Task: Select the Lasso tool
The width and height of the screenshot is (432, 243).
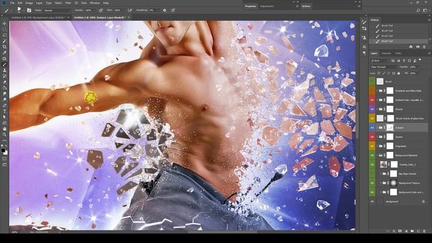Action: pyautogui.click(x=5, y=35)
